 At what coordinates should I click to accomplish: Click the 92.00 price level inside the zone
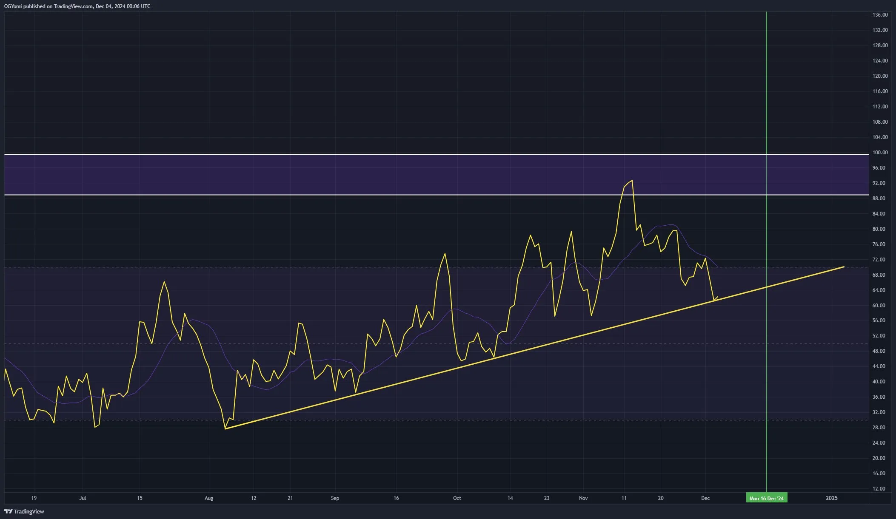pos(879,183)
